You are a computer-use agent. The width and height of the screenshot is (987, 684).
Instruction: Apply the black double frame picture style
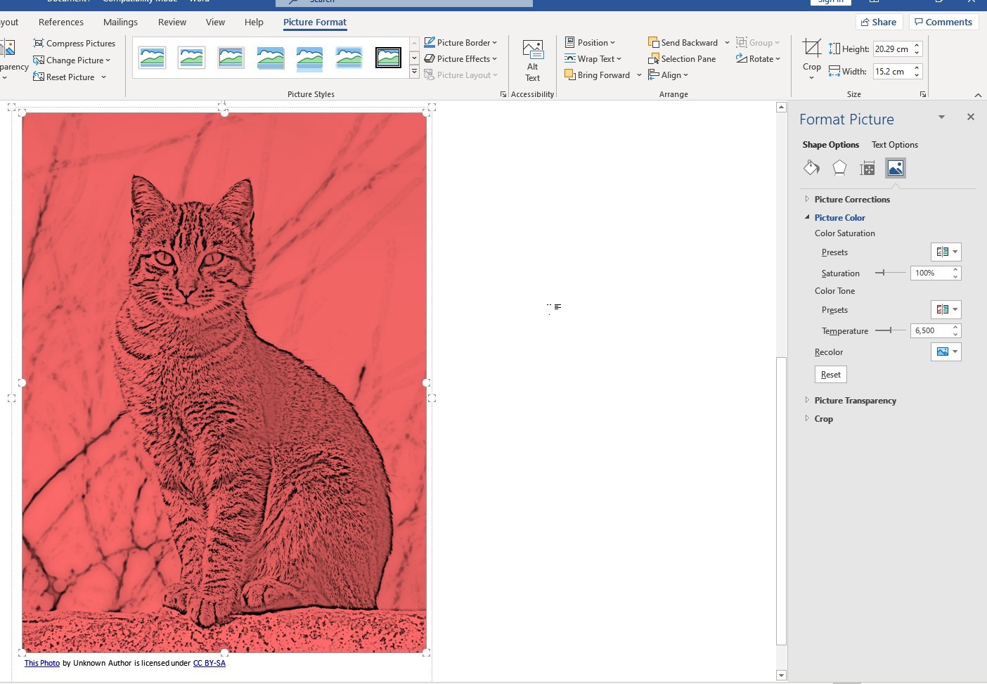click(x=388, y=58)
